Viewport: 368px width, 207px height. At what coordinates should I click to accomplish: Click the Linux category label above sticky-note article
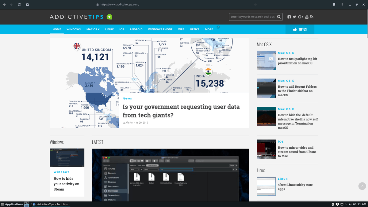coord(283,179)
